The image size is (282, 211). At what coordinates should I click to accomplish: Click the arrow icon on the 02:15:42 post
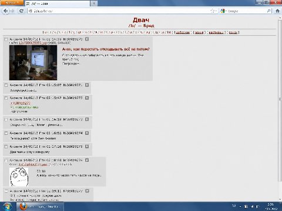[87, 98]
